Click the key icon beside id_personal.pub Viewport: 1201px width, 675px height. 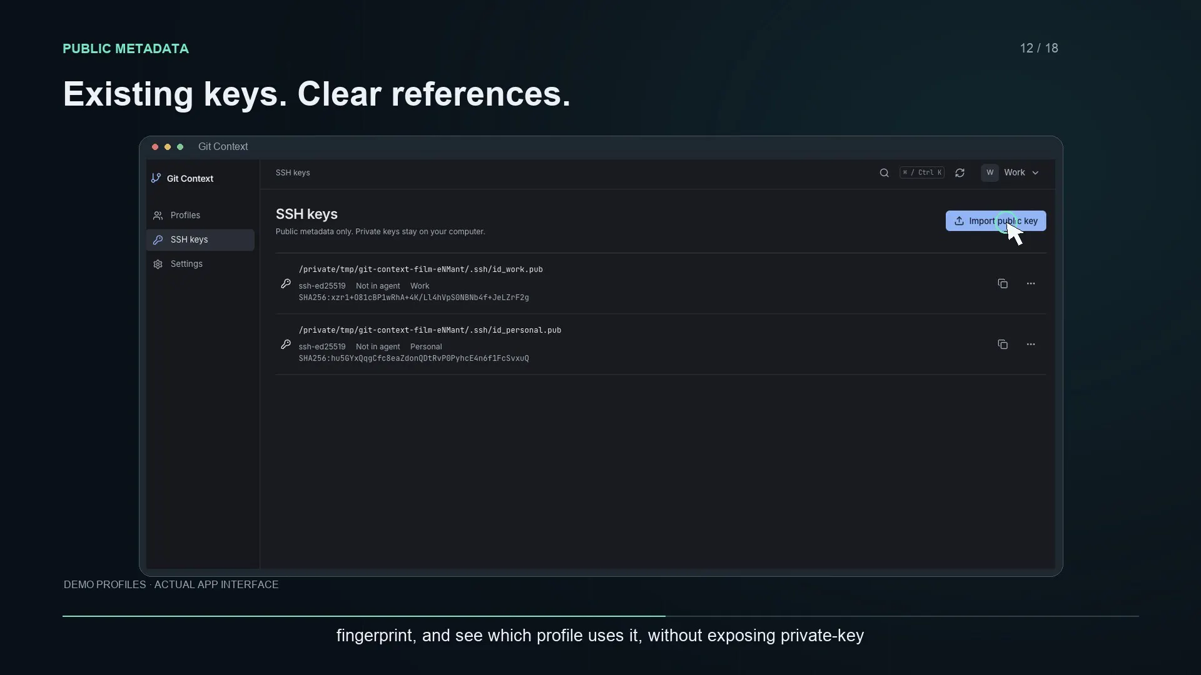pos(286,344)
